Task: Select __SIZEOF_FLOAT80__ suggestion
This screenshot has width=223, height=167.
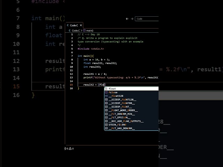Action: pos(132,103)
